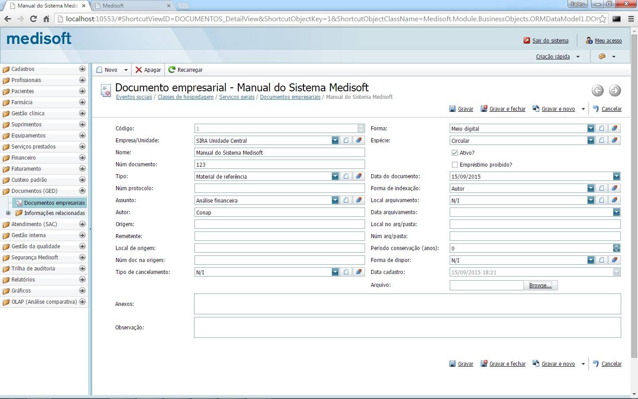638x399 pixels.
Task: Clear the Espécie field with eraser icon
Action: click(x=614, y=140)
